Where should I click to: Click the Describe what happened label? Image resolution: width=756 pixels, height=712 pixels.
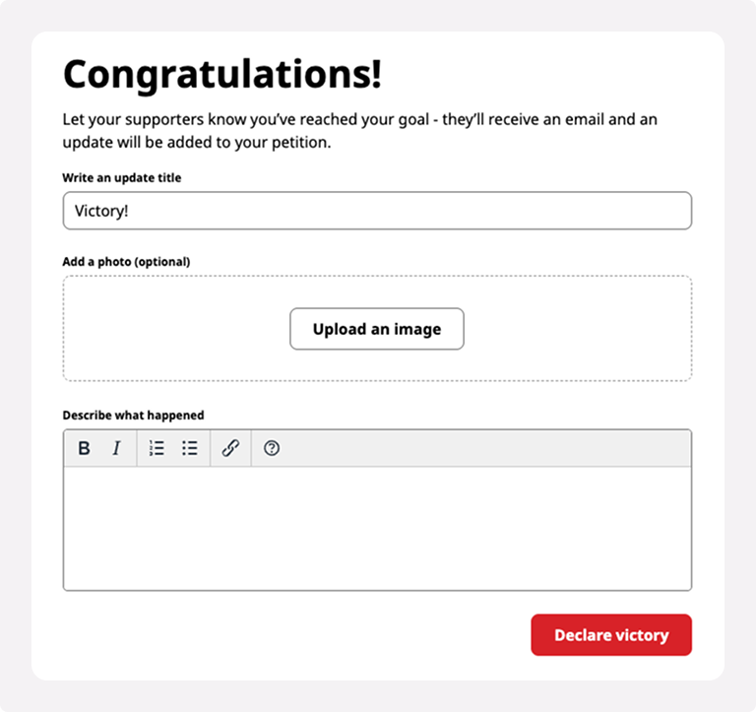[x=134, y=416]
